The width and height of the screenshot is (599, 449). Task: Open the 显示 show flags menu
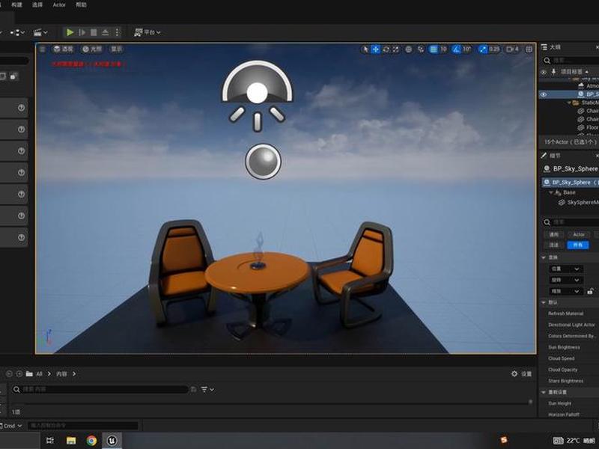[116, 49]
